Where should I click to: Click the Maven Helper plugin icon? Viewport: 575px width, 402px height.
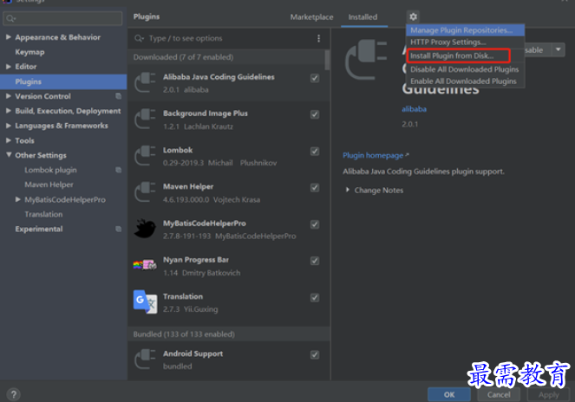coord(145,192)
